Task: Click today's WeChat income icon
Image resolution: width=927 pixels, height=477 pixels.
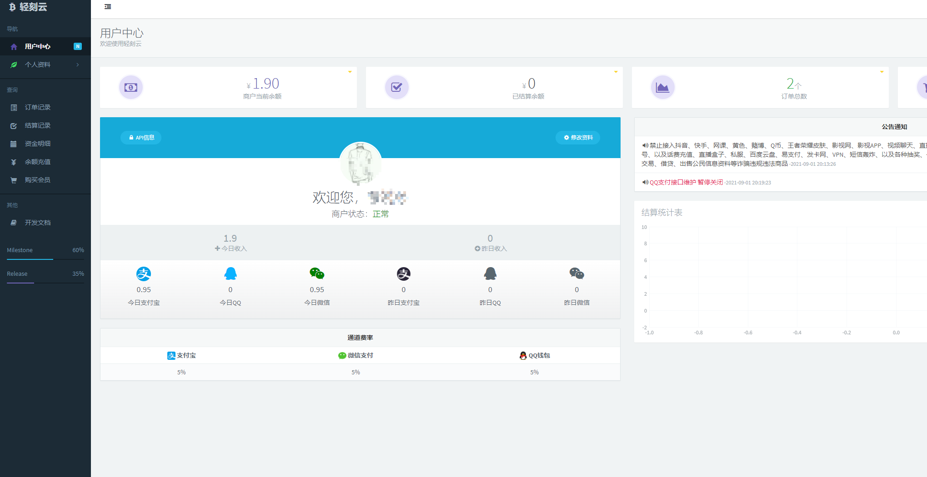Action: [317, 273]
